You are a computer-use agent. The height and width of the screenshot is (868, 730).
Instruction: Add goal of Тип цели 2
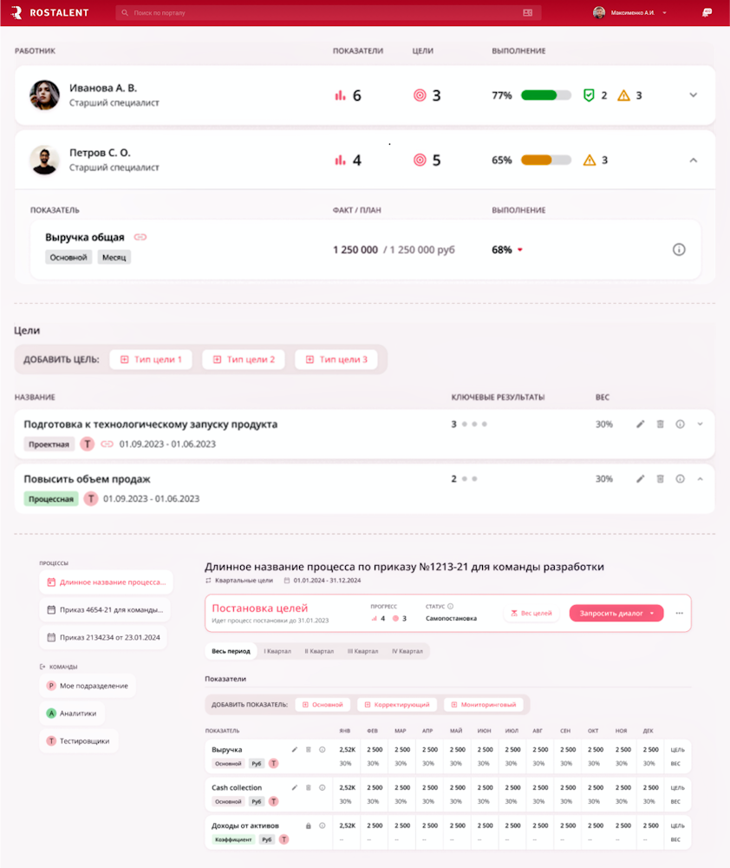pyautogui.click(x=244, y=359)
